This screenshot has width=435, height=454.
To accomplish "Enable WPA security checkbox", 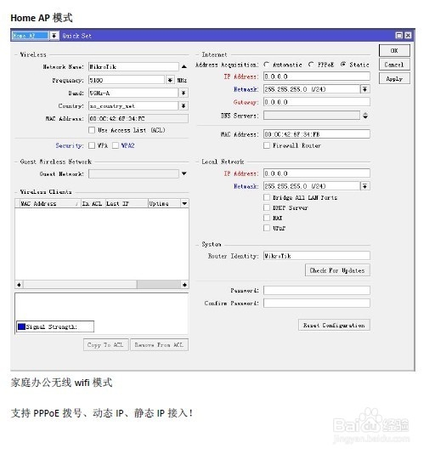I will 92,145.
